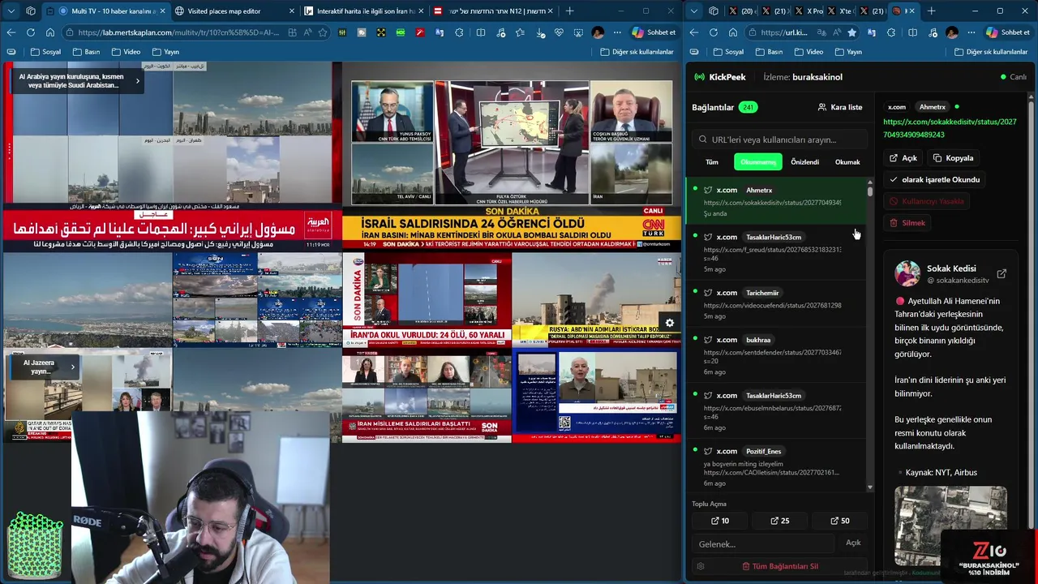Switch to the 'X Pro' tab in right browser
Image resolution: width=1038 pixels, height=584 pixels.
tap(809, 11)
